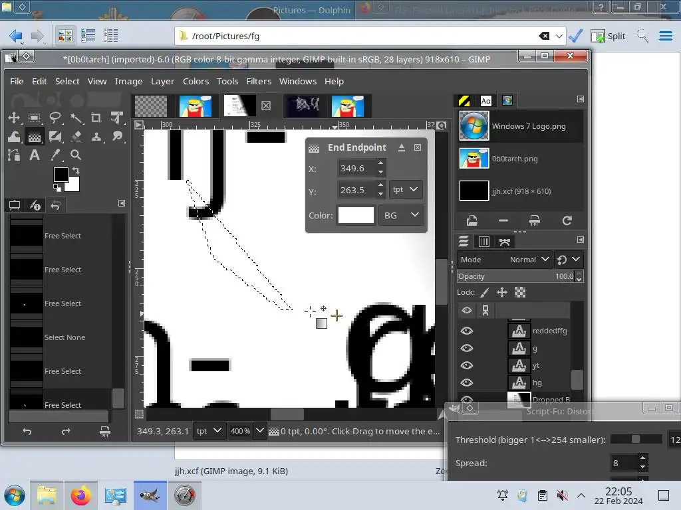Select the Smudge tool
The image size is (681, 510).
[x=117, y=137]
